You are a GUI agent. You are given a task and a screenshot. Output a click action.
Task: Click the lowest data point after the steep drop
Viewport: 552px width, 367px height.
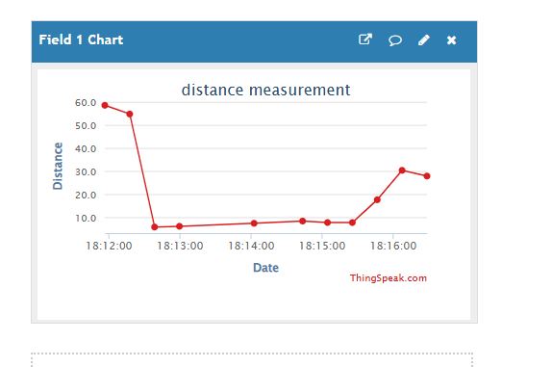click(x=155, y=227)
